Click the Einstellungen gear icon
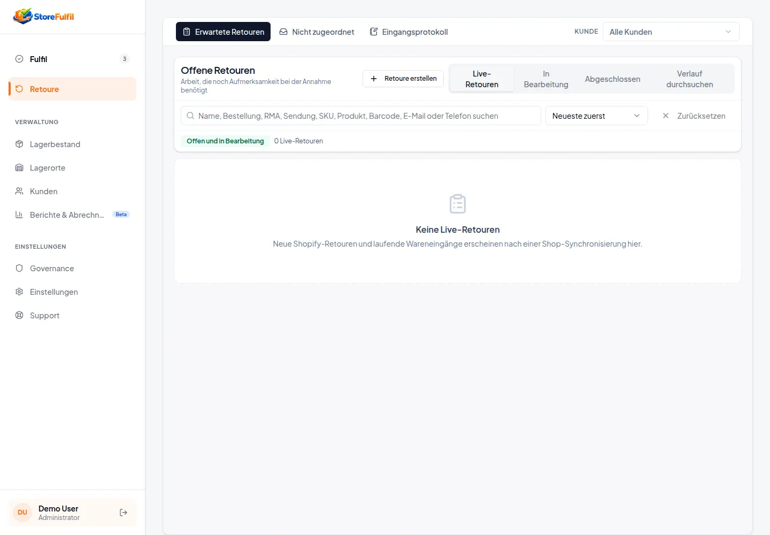The width and height of the screenshot is (770, 535). [19, 292]
